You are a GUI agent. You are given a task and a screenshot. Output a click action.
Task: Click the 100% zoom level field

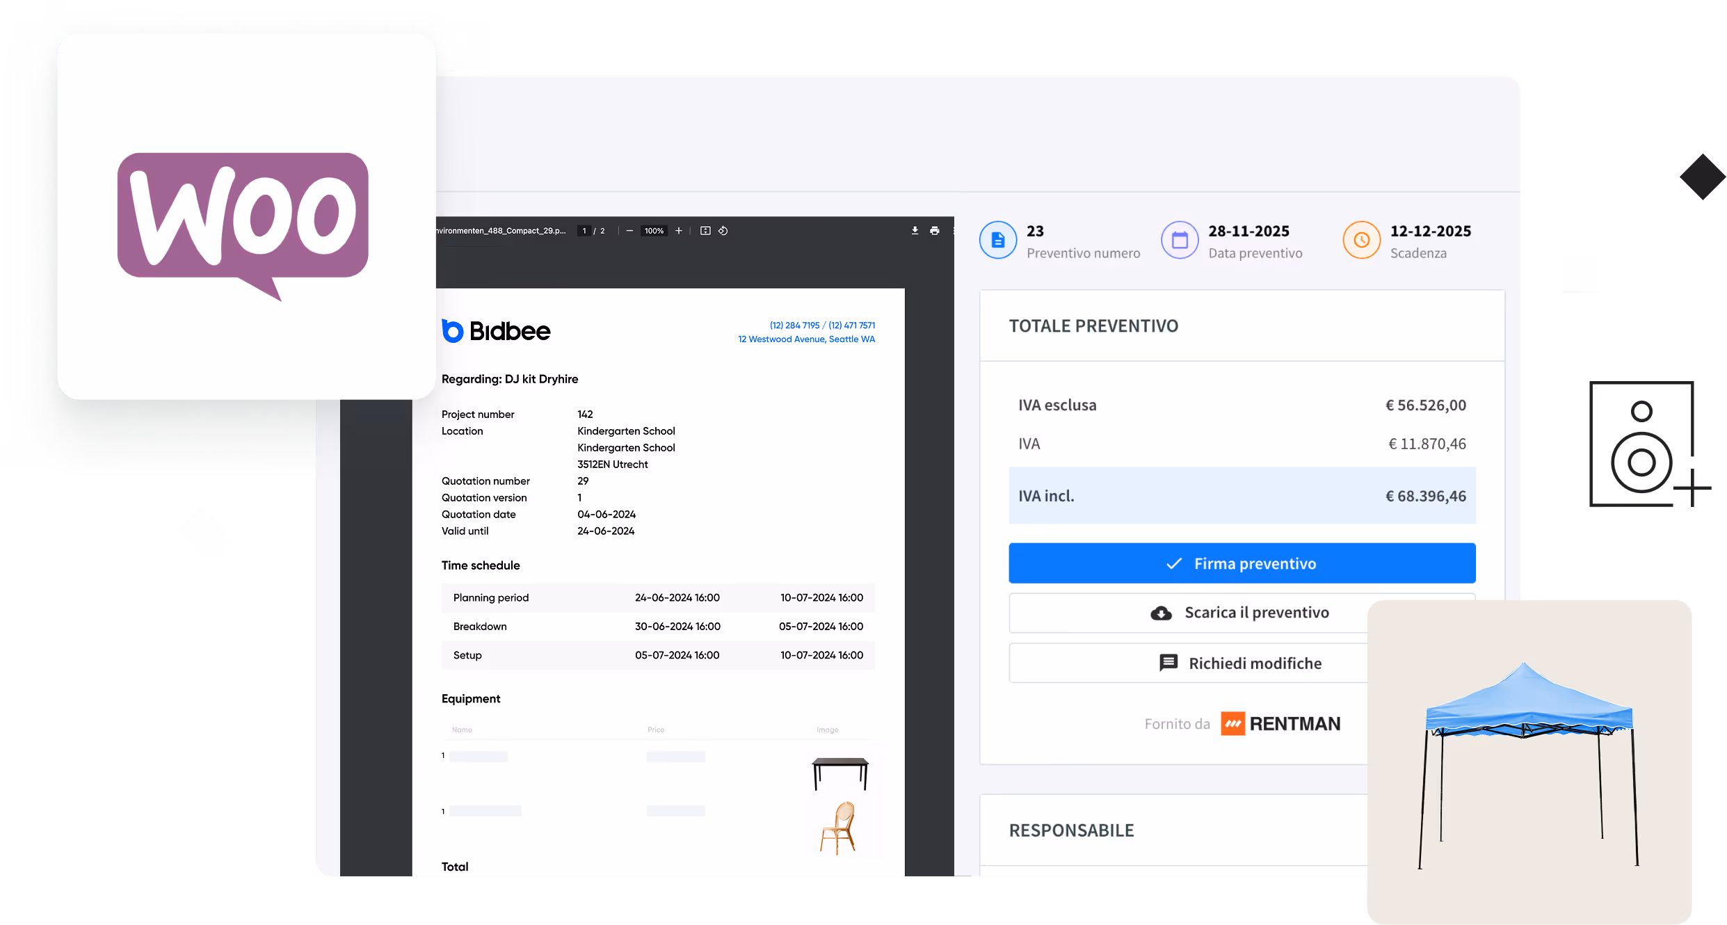click(654, 231)
